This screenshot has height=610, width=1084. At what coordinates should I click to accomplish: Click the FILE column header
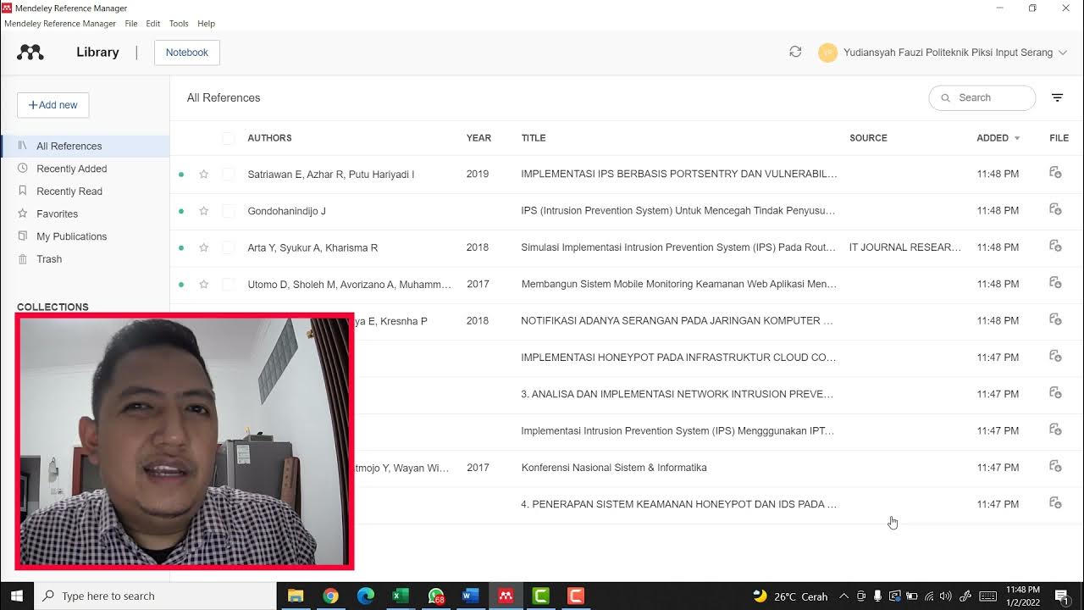click(x=1059, y=138)
